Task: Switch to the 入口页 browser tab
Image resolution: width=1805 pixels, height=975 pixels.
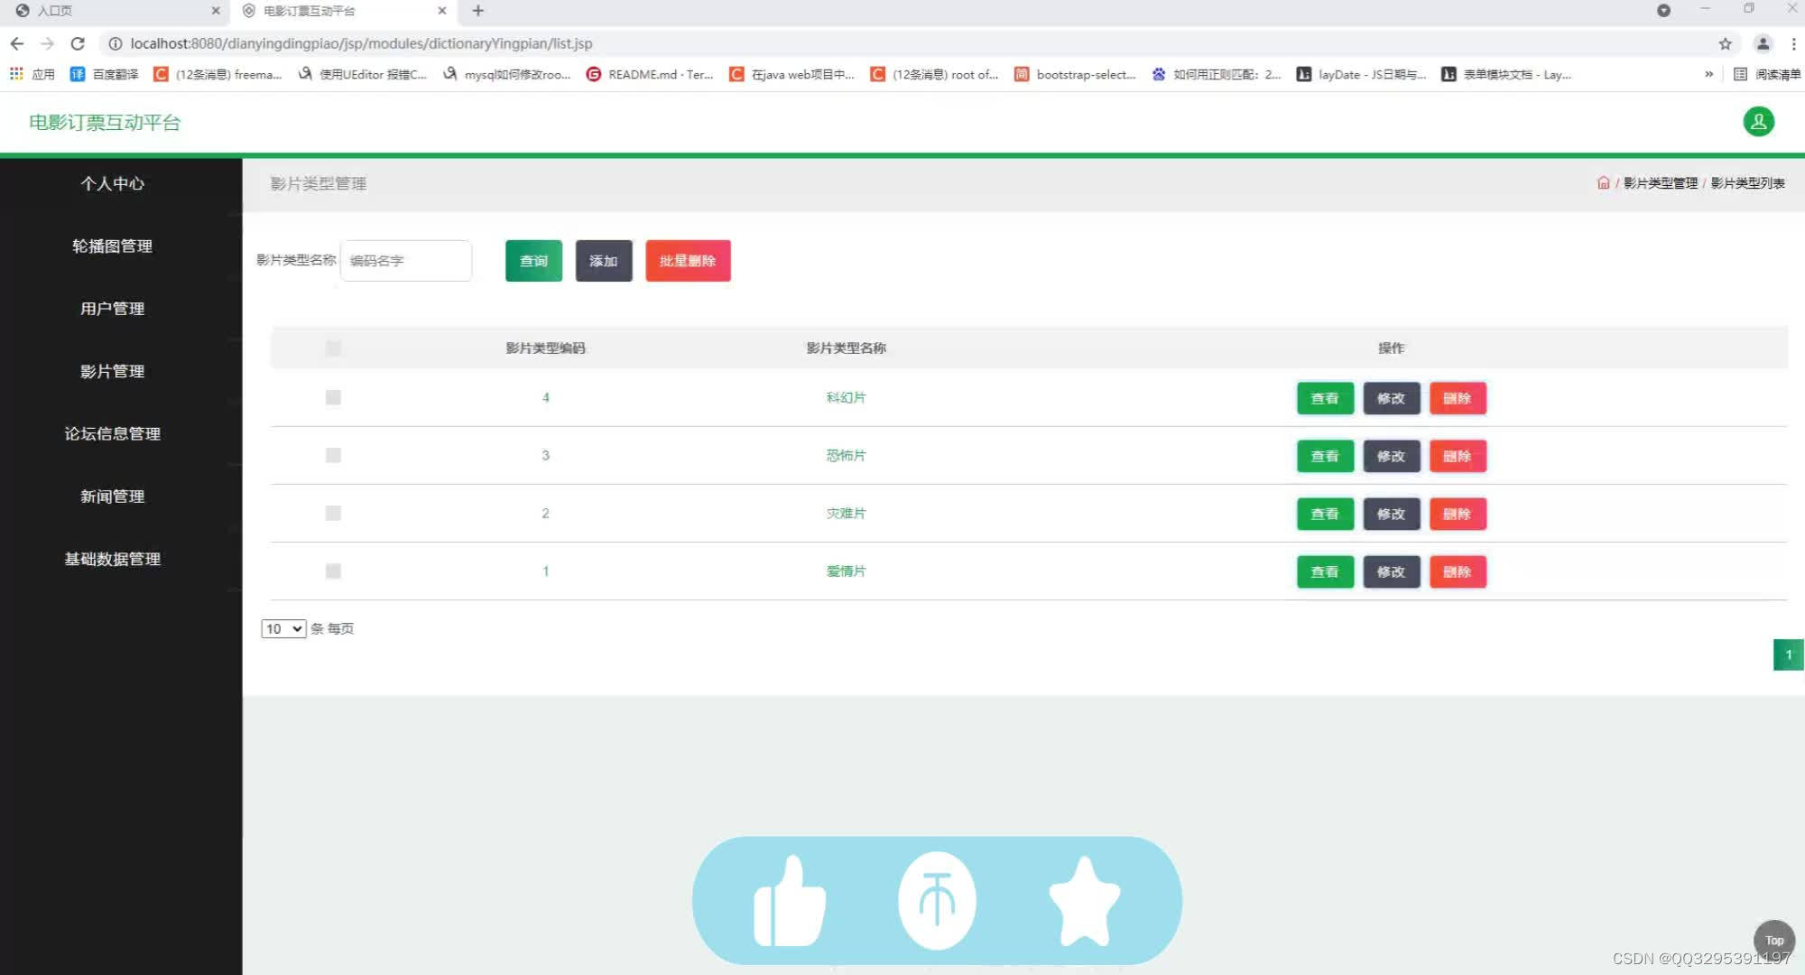Action: (x=115, y=11)
